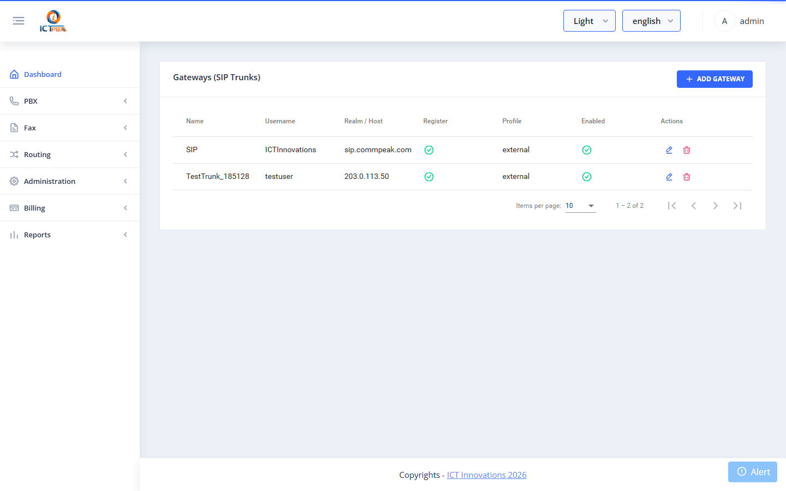Click the 203.0.113.50 host cell
The image size is (786, 491).
pyautogui.click(x=367, y=176)
